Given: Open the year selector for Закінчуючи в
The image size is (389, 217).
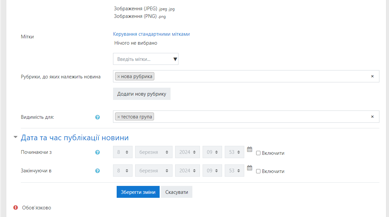Looking at the screenshot, I should point(187,171).
